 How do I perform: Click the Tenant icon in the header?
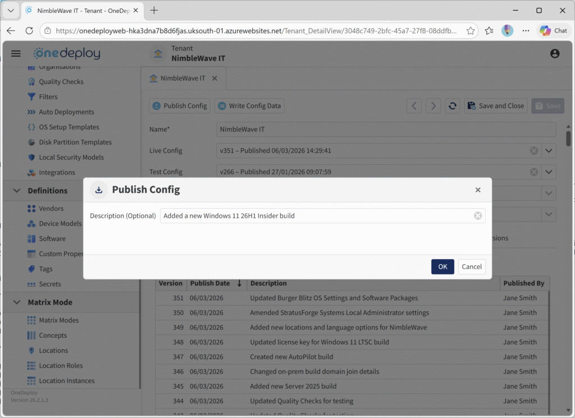[x=158, y=54]
